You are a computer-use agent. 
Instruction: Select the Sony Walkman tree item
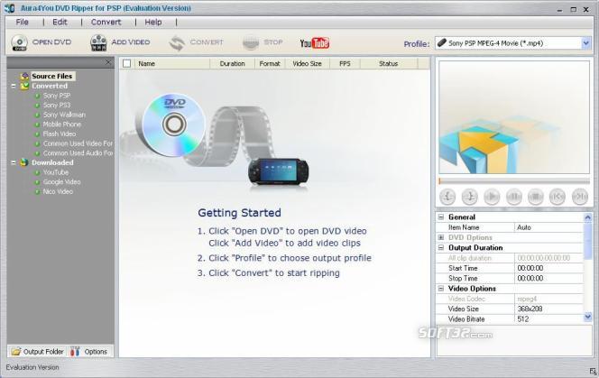(64, 115)
